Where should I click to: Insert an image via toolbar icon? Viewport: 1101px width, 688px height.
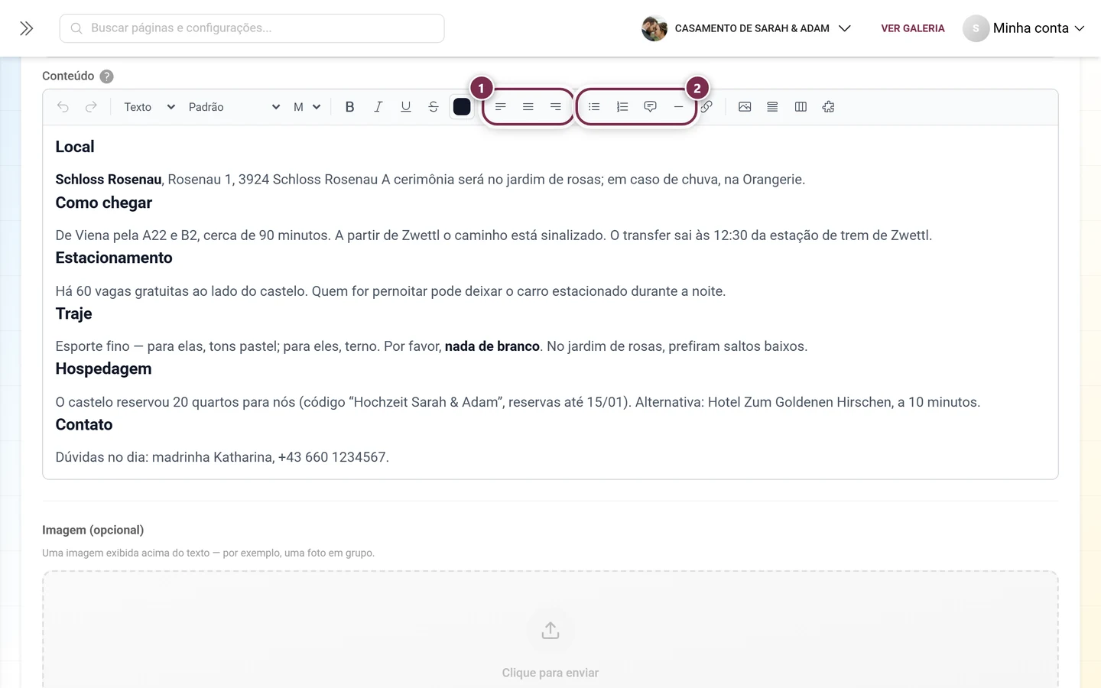(x=745, y=107)
